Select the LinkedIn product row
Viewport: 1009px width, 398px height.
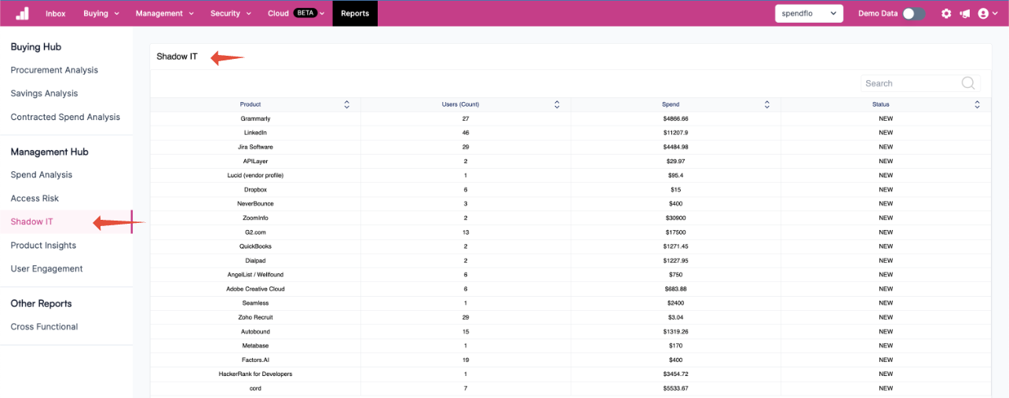pyautogui.click(x=571, y=133)
